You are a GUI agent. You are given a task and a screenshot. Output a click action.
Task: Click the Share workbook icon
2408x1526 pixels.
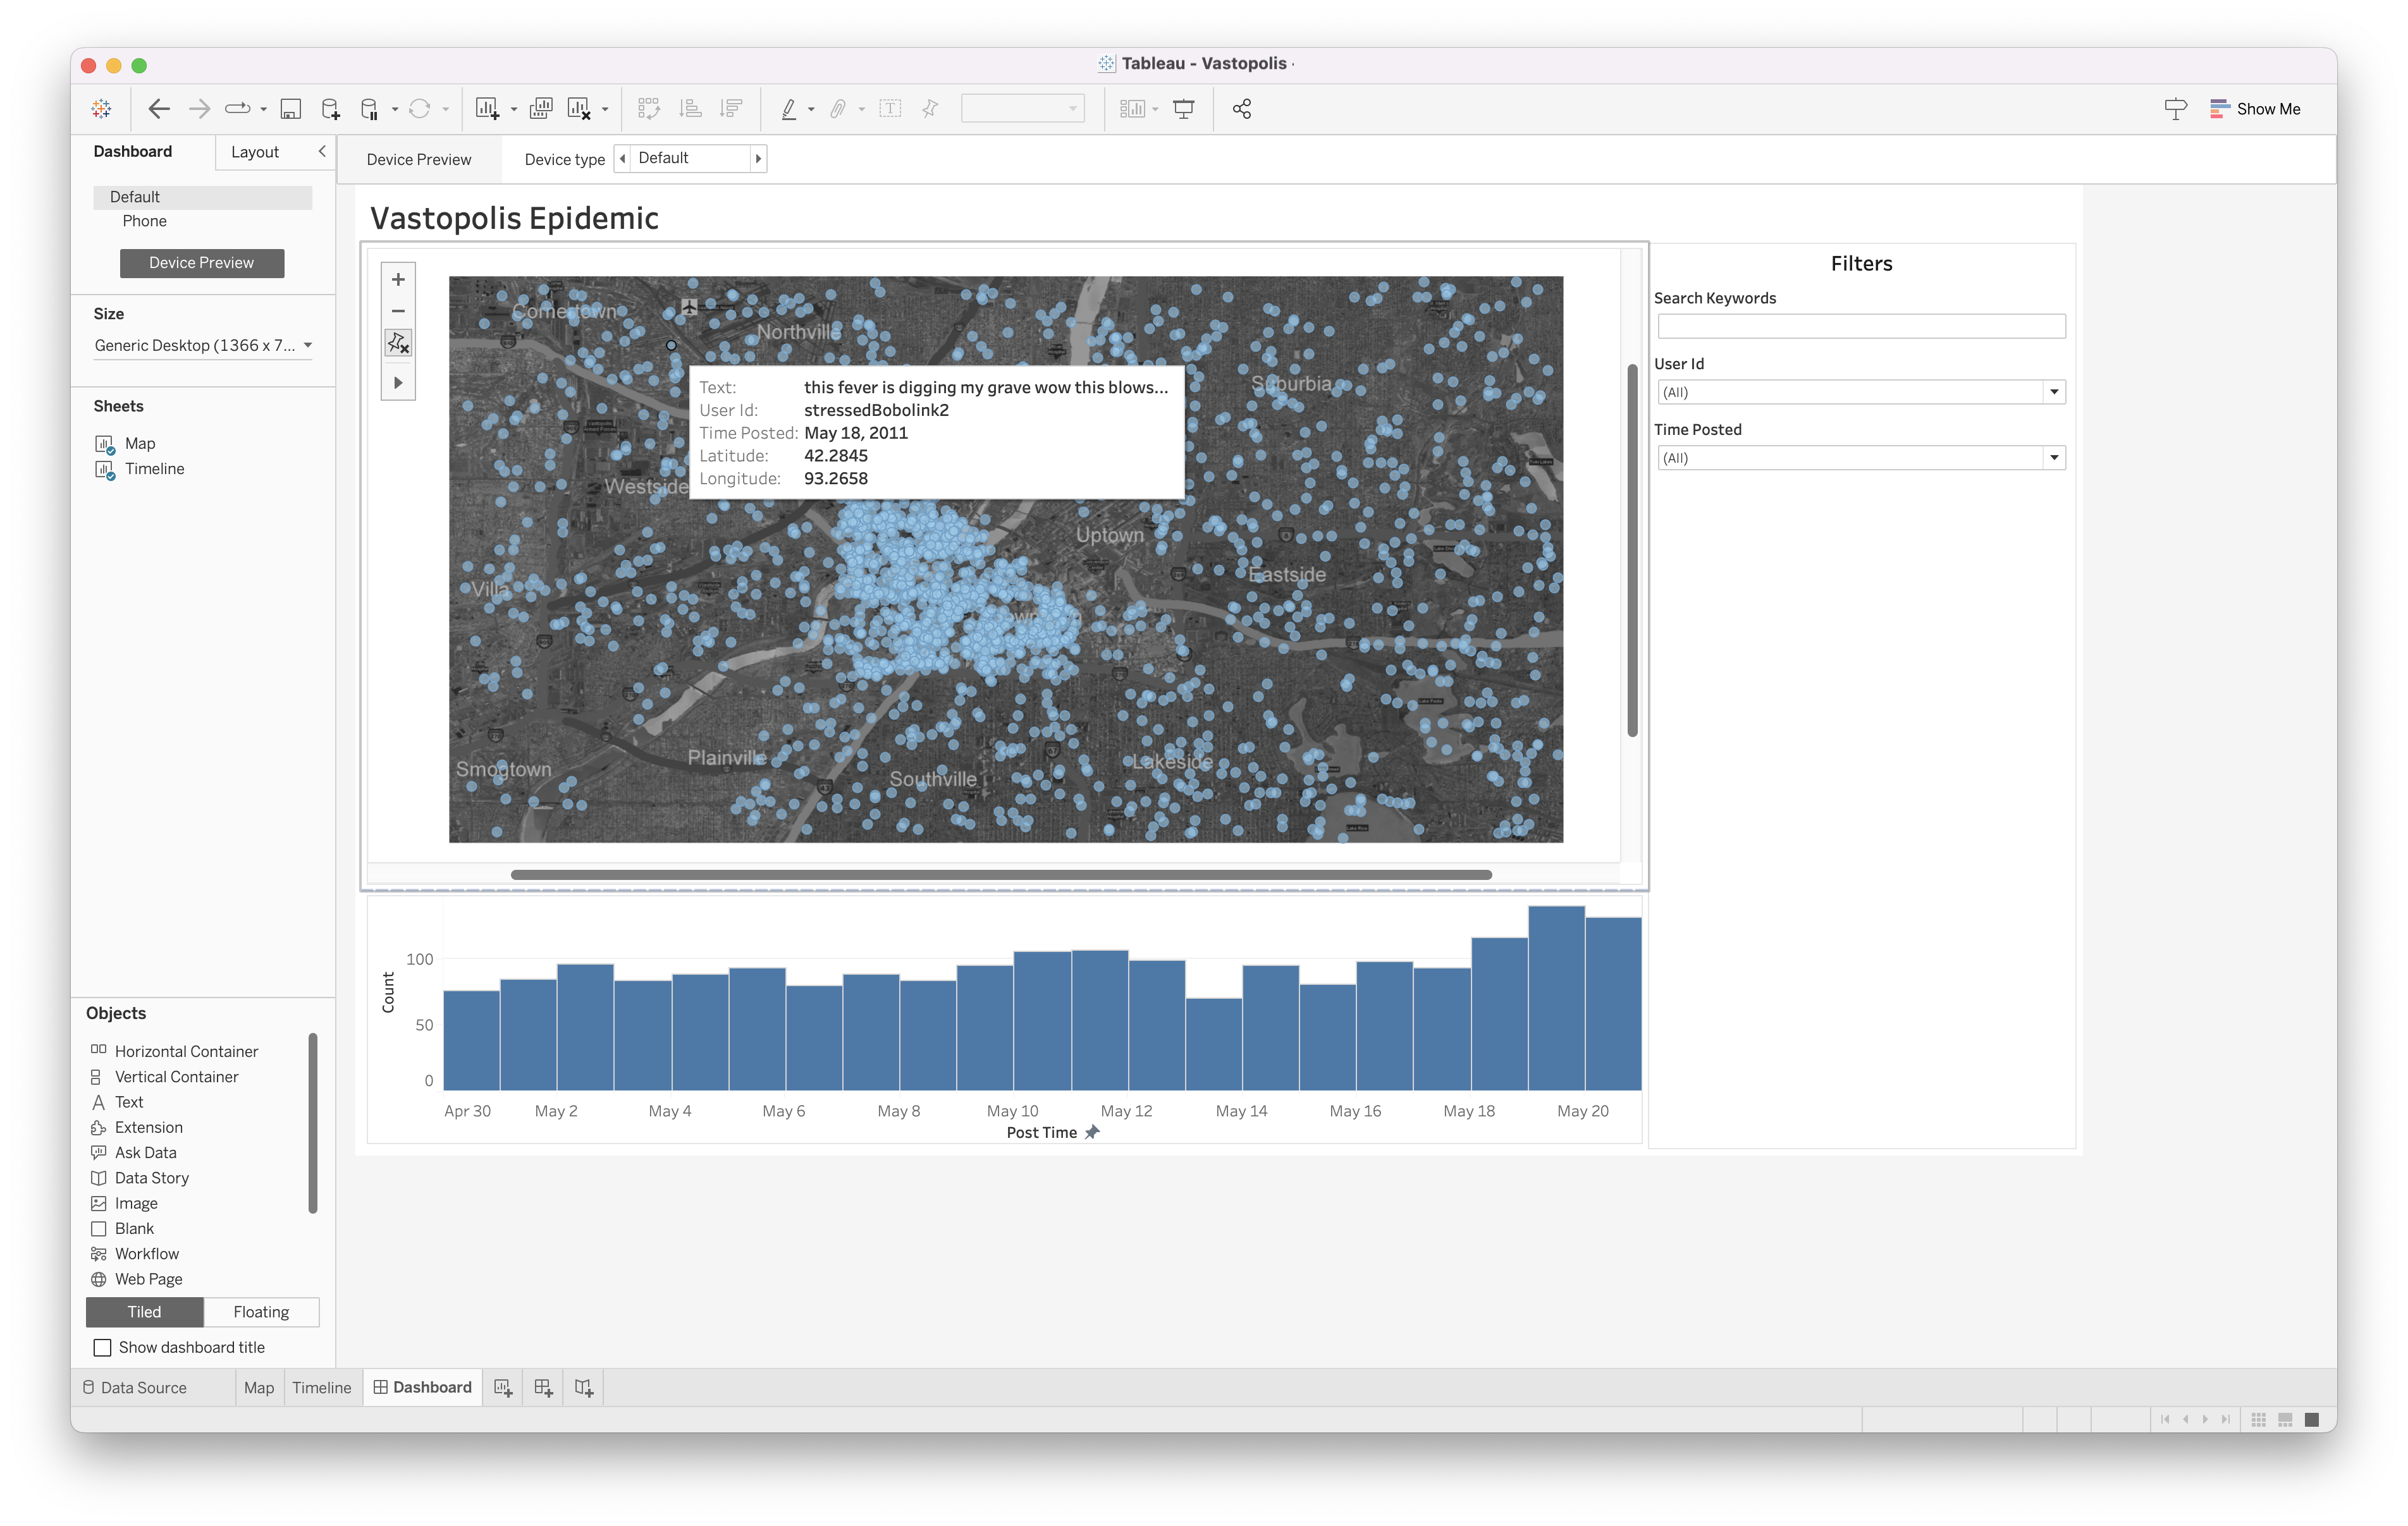point(1241,109)
